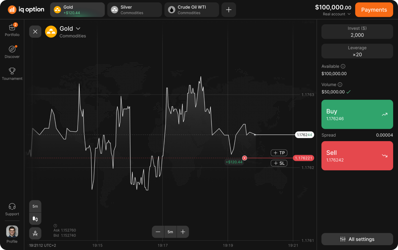Click the green checkmark beside Volume
This screenshot has width=398, height=250.
pyautogui.click(x=348, y=92)
